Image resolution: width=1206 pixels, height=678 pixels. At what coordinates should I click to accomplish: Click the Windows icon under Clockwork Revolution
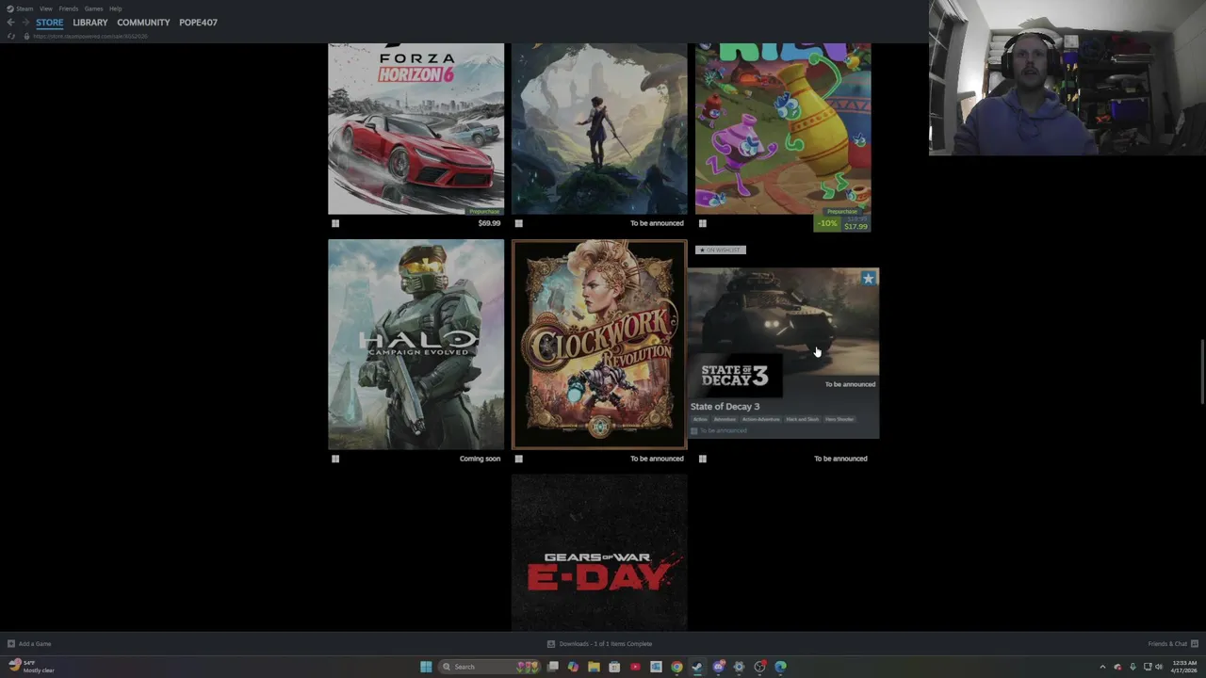click(x=519, y=459)
